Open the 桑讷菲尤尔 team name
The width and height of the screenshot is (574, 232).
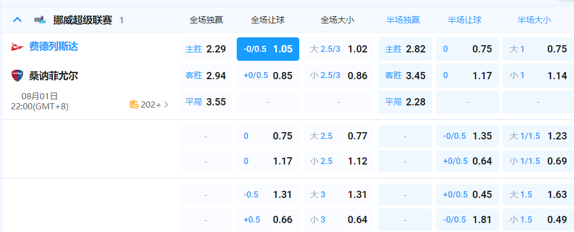[x=54, y=76]
